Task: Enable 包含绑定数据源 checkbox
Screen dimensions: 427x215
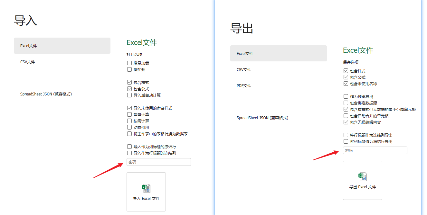Action: [x=346, y=103]
